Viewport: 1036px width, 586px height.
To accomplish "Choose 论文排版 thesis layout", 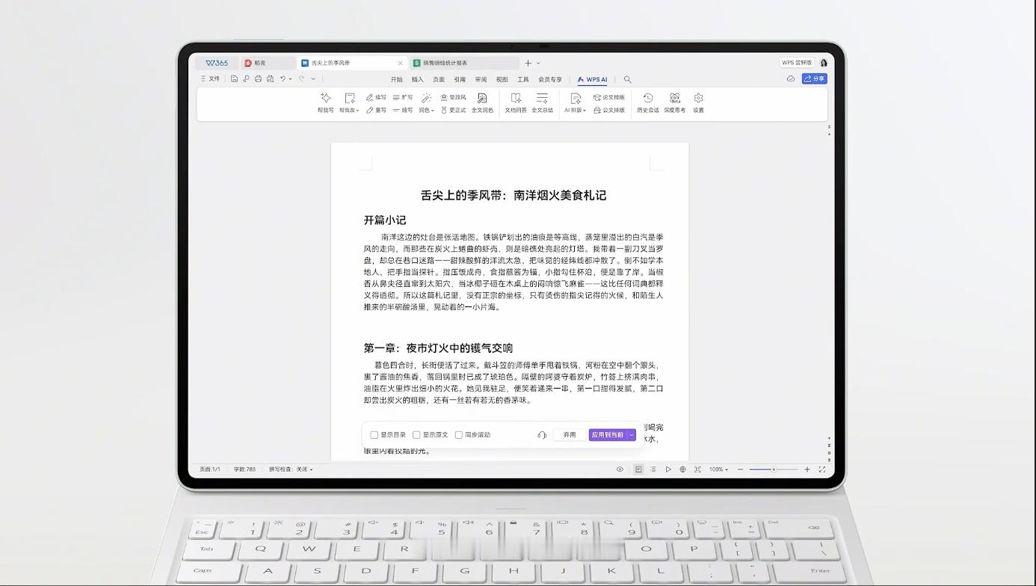I will tap(609, 97).
